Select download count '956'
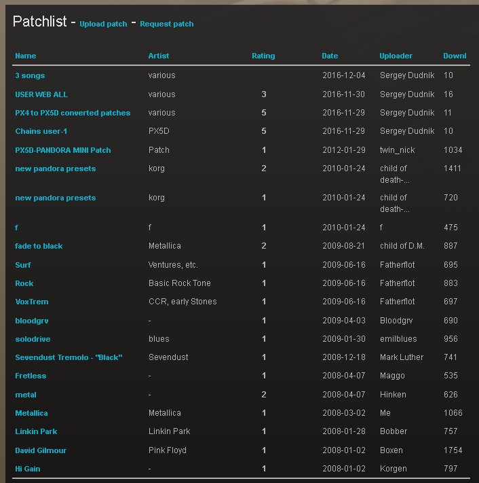 click(451, 339)
